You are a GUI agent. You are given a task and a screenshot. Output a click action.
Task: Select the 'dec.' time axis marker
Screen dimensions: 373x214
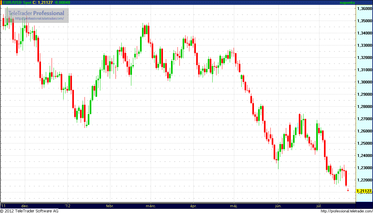click(25, 206)
